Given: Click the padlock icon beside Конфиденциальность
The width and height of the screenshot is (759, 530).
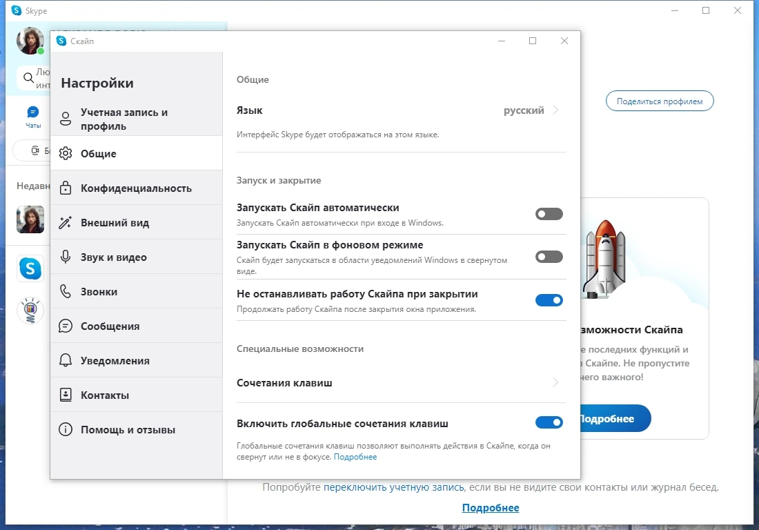Looking at the screenshot, I should [66, 188].
